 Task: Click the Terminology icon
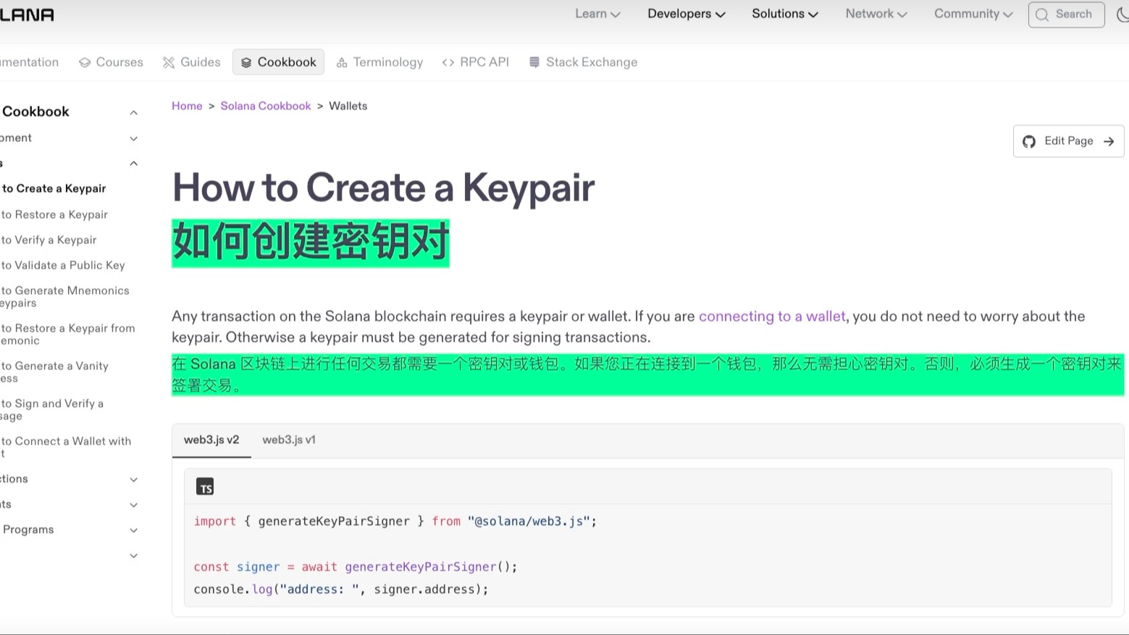pyautogui.click(x=342, y=63)
